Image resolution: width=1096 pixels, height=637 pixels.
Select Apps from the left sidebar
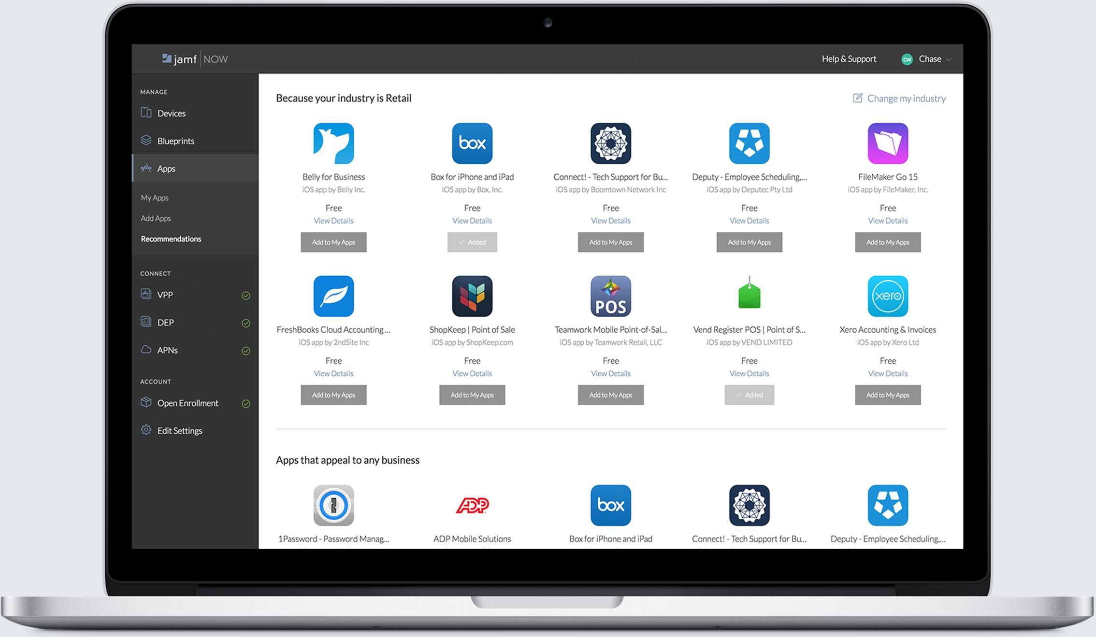(166, 168)
